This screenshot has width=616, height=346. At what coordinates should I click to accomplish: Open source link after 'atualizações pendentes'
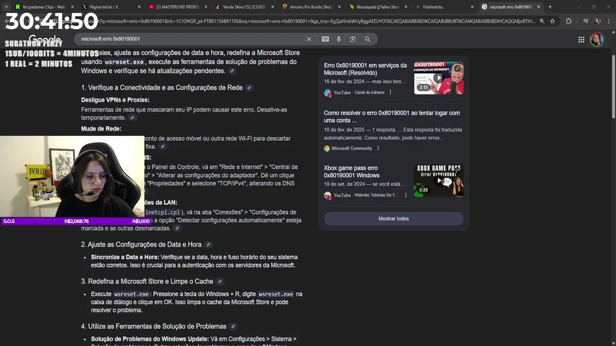click(232, 71)
